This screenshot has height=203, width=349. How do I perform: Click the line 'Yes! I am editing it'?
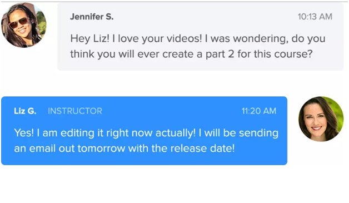(146, 133)
